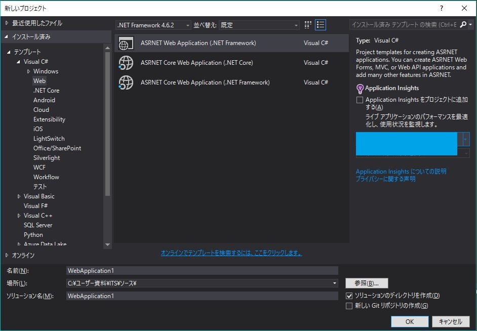Open the .NET Framework 4.6.2 version dropdown
Image resolution: width=477 pixels, height=331 pixels.
point(153,25)
